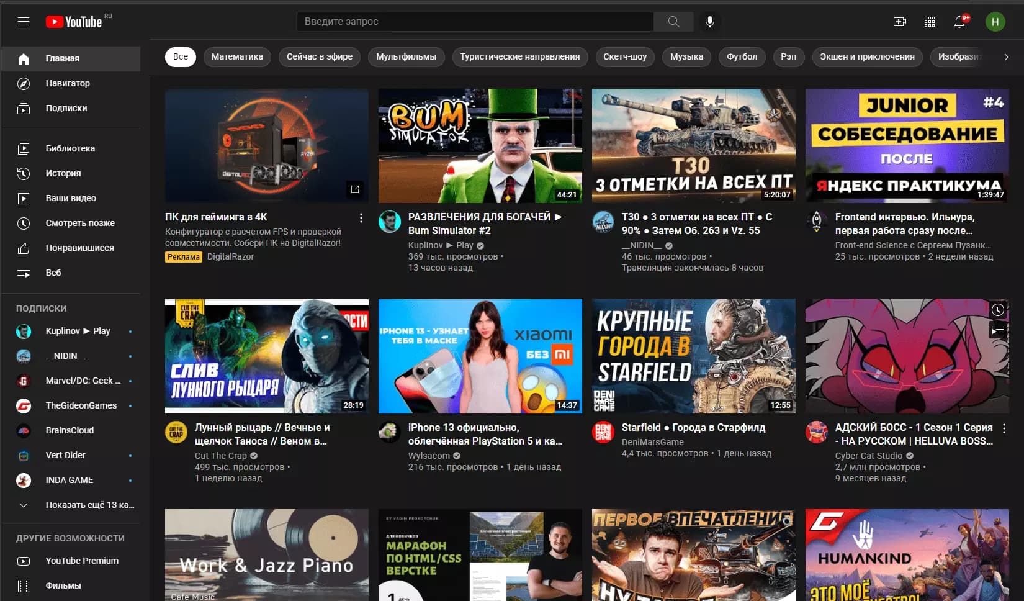
Task: Open Kuplinov channel avatar beside Bum Simulator
Action: (x=390, y=222)
